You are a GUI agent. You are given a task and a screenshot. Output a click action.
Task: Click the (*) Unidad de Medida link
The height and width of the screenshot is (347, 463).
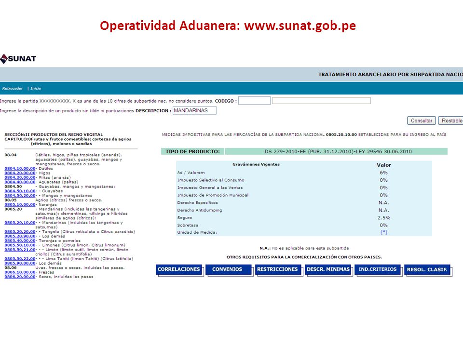point(383,232)
